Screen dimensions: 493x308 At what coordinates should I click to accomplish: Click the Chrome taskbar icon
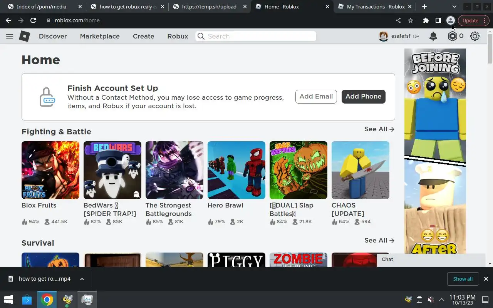point(47,300)
